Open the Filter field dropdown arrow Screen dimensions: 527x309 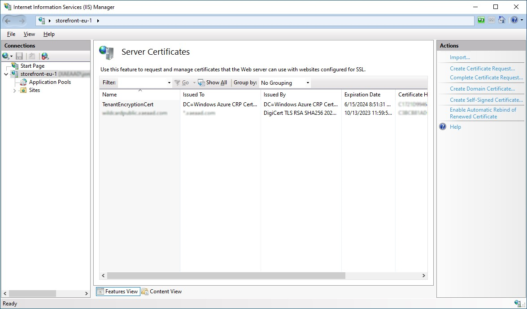(169, 83)
